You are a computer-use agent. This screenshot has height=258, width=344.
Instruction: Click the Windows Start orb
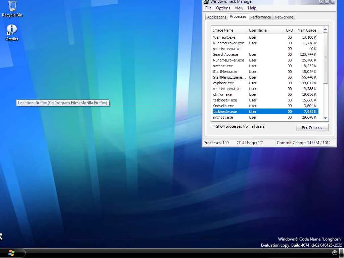12,253
